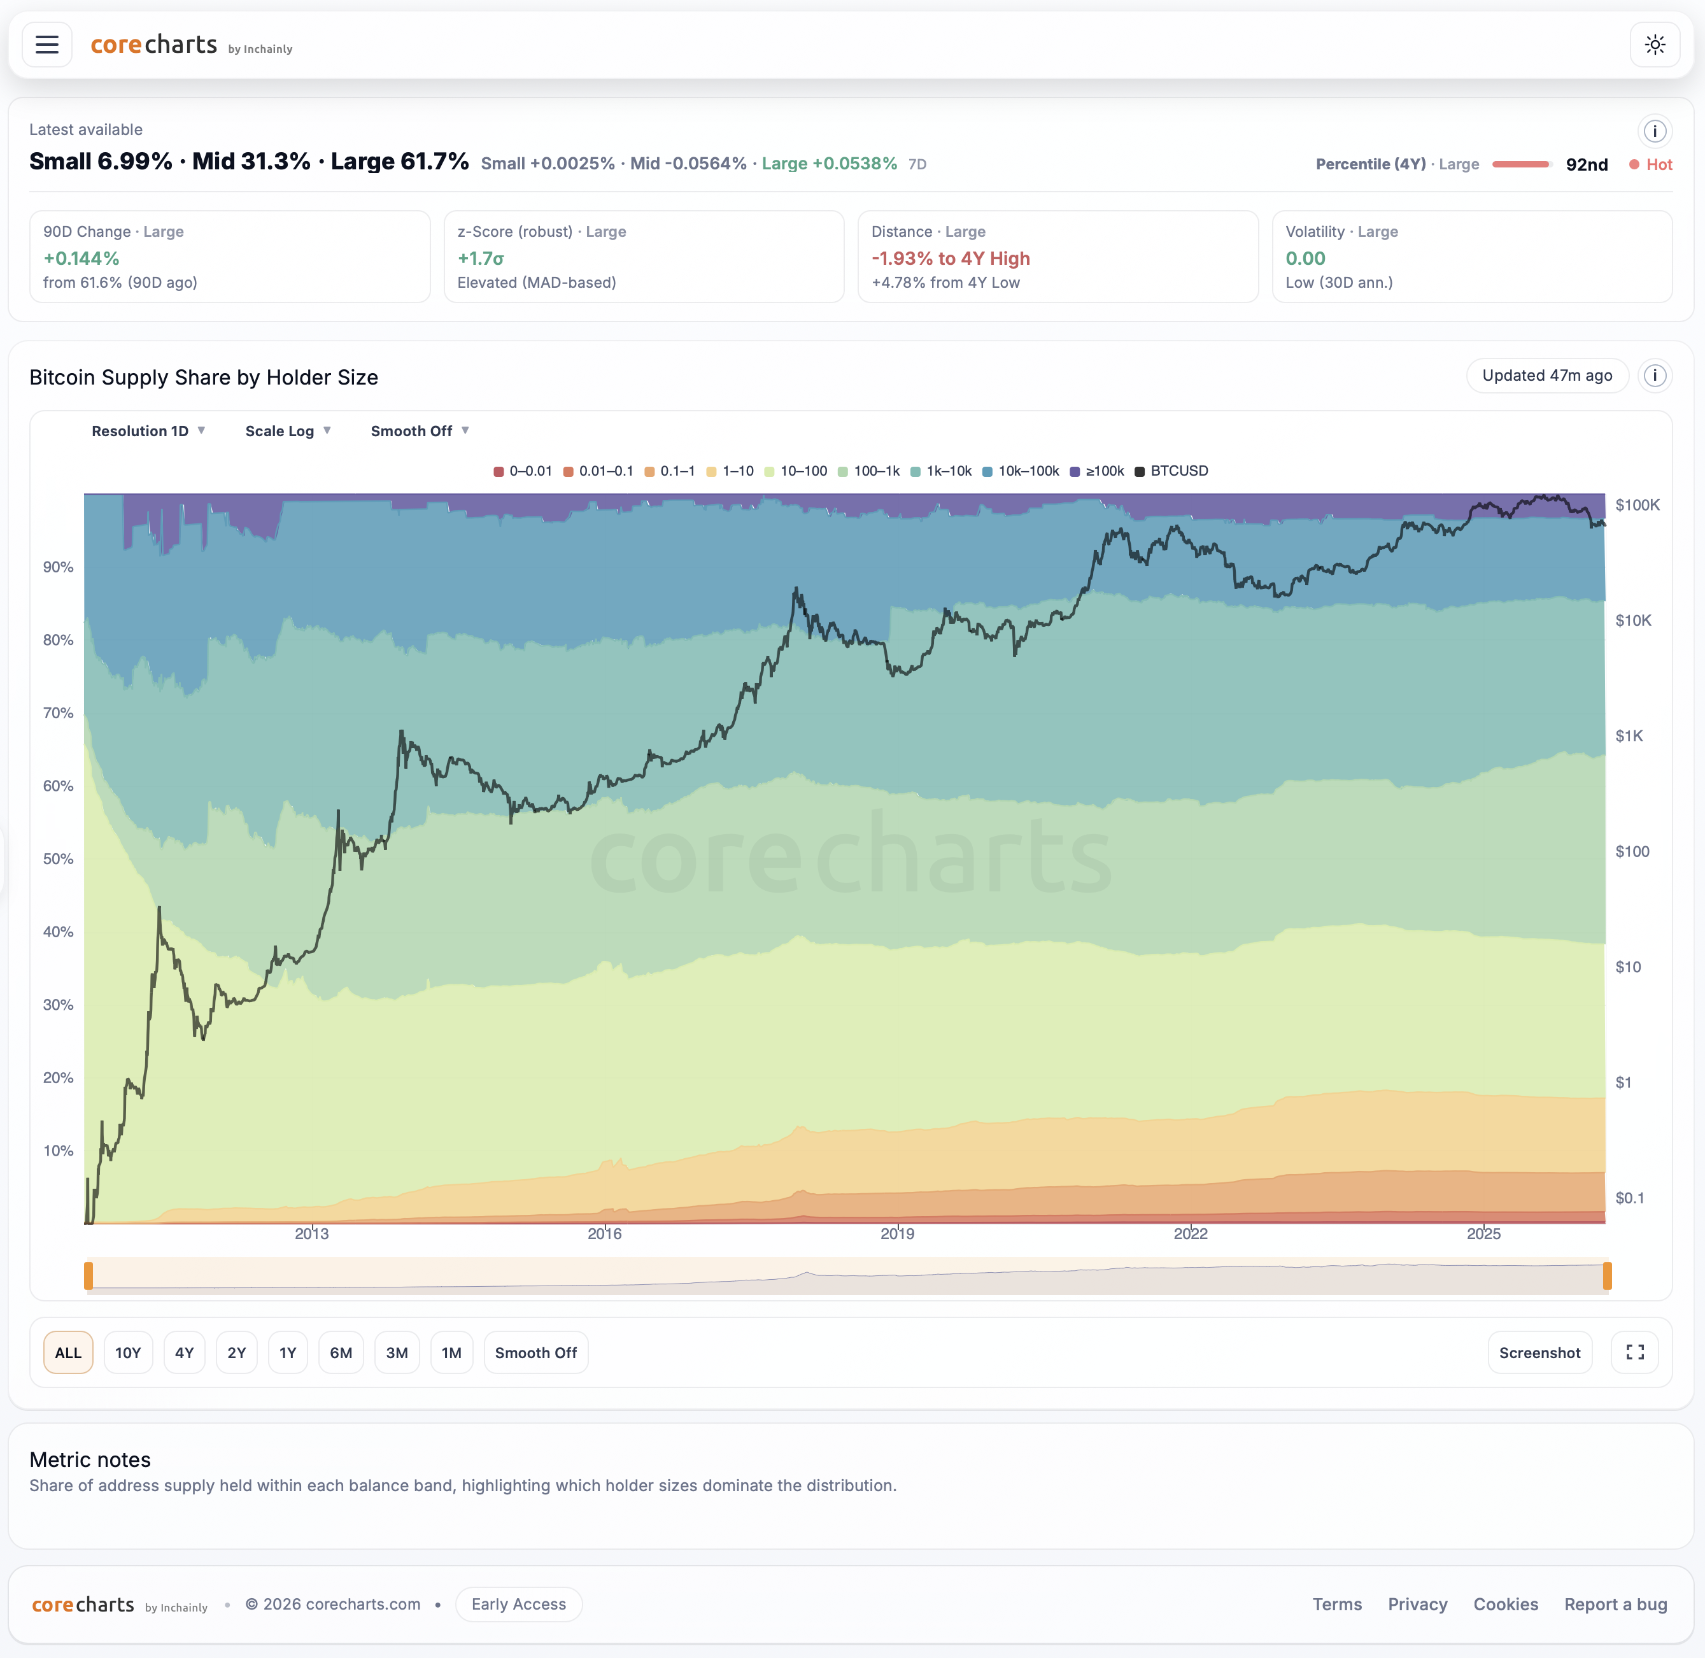Open the Report a bug link

tap(1616, 1604)
